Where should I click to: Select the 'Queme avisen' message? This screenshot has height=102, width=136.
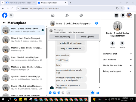click(63, 55)
